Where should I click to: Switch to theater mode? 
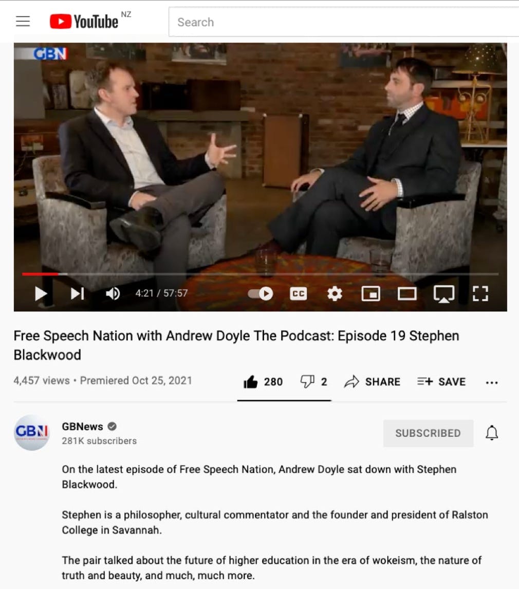[407, 293]
